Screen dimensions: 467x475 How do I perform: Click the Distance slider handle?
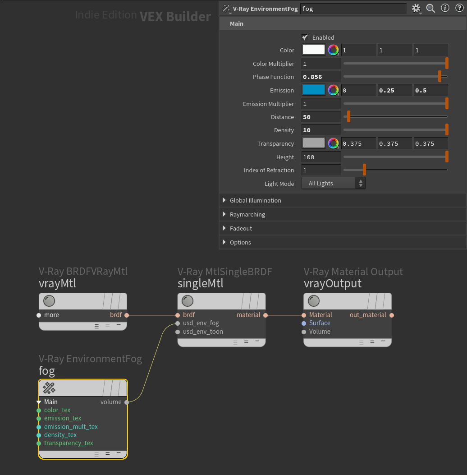pos(348,117)
